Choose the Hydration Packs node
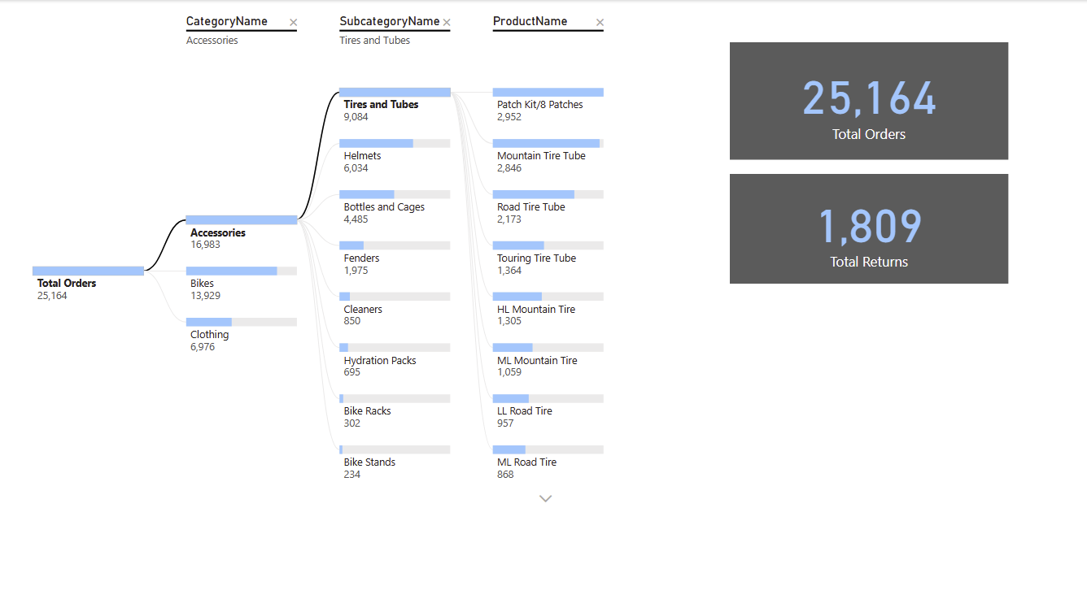1087x612 pixels. (x=395, y=361)
